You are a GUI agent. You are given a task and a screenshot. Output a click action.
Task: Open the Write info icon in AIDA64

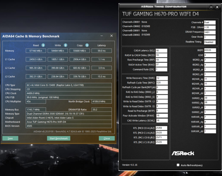coord(65,45)
